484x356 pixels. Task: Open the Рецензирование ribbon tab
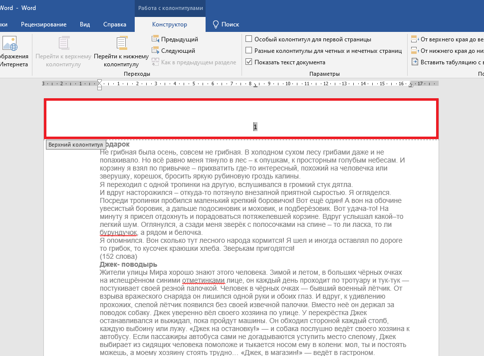(43, 24)
